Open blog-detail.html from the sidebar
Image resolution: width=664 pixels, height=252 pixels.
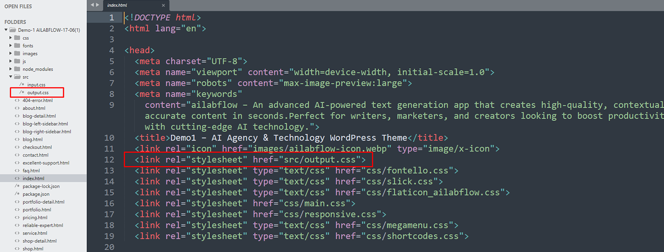click(39, 116)
